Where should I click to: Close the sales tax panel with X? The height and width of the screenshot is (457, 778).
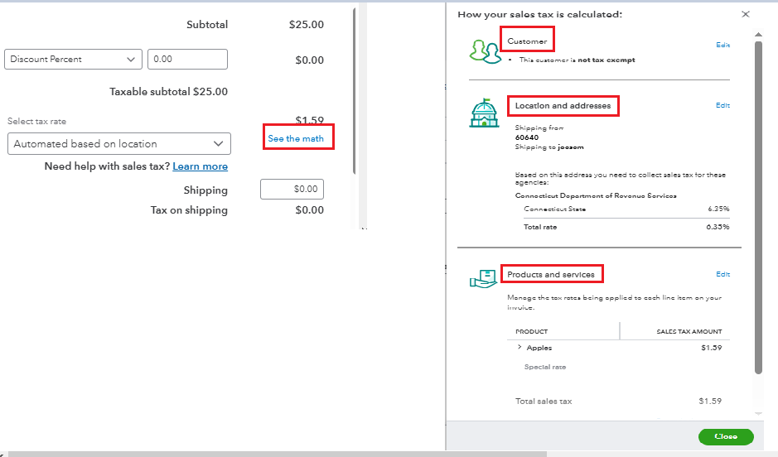(745, 14)
